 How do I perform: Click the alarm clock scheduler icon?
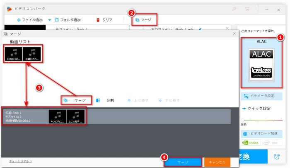[276, 157]
